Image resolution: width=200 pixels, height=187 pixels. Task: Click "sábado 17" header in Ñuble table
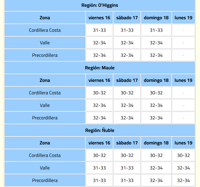click(127, 143)
